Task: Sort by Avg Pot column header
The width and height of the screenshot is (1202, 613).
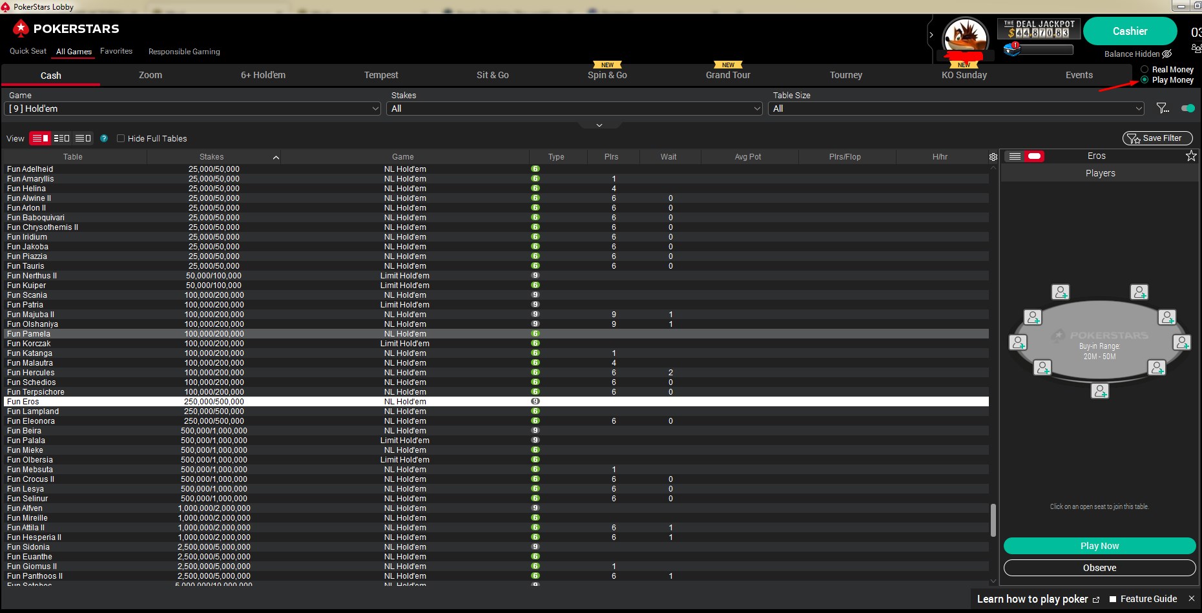Action: pos(748,157)
